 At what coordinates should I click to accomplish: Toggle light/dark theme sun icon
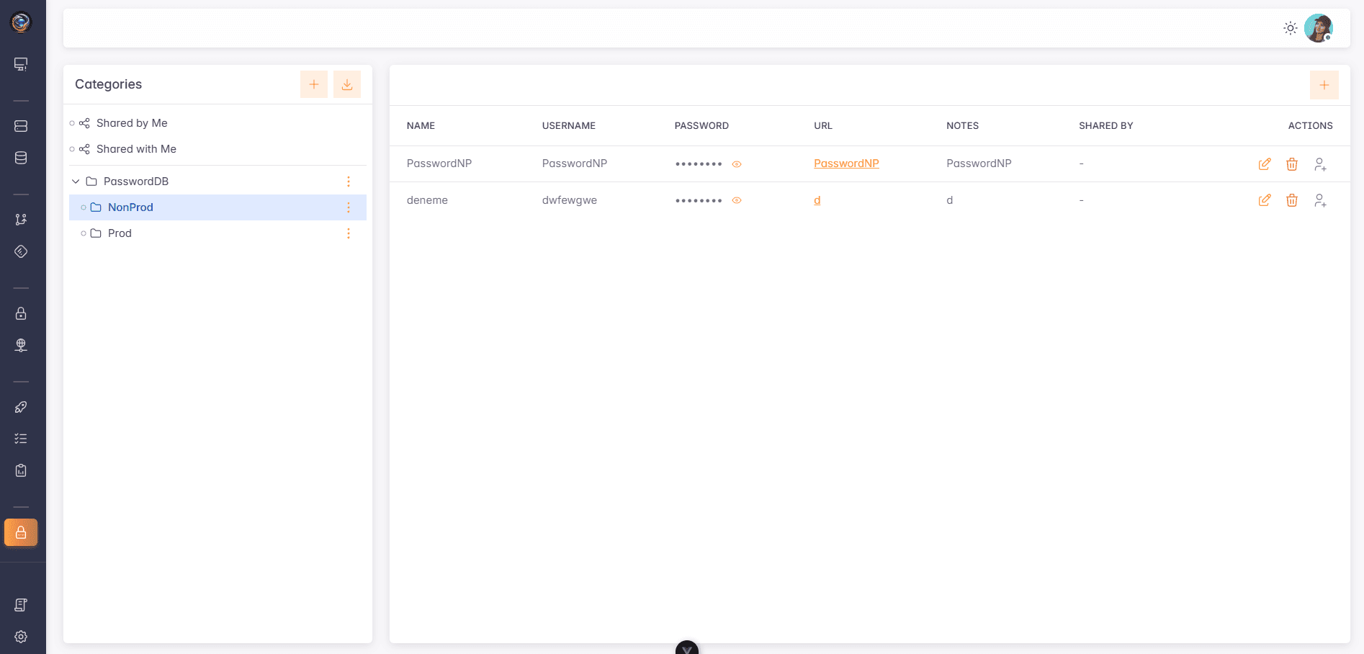coord(1291,28)
